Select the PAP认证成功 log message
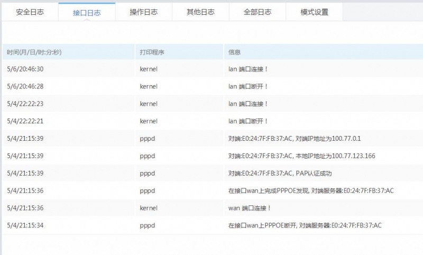 click(280, 174)
